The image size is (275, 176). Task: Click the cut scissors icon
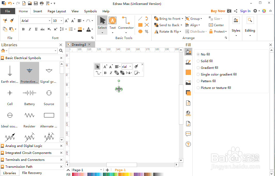(5, 21)
